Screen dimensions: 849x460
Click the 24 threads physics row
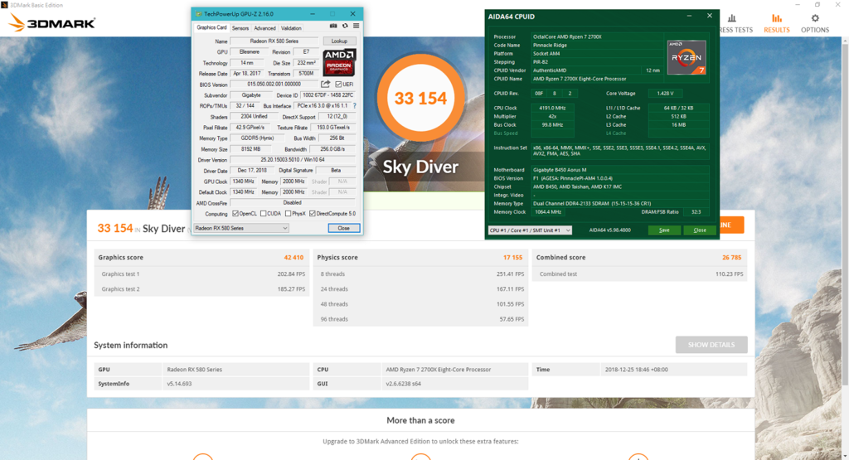(x=420, y=289)
